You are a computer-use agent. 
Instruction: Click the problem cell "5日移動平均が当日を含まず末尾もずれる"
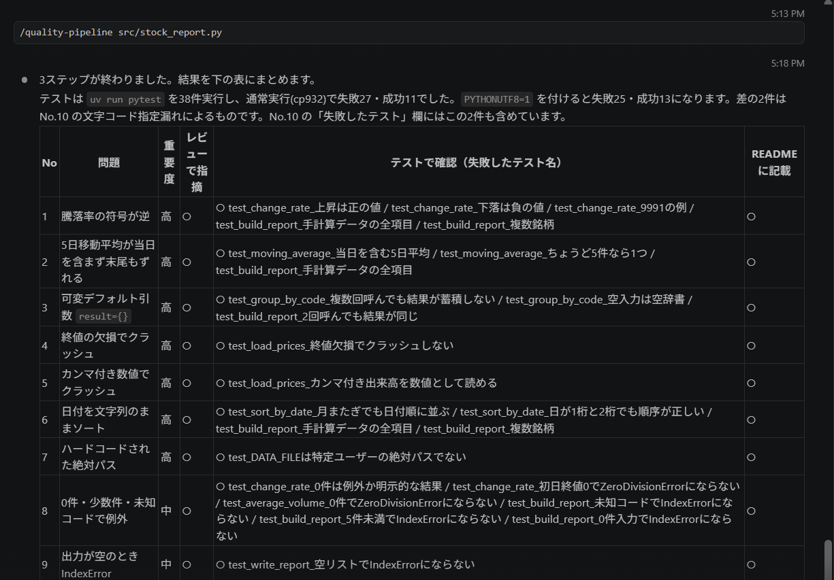[x=109, y=262]
